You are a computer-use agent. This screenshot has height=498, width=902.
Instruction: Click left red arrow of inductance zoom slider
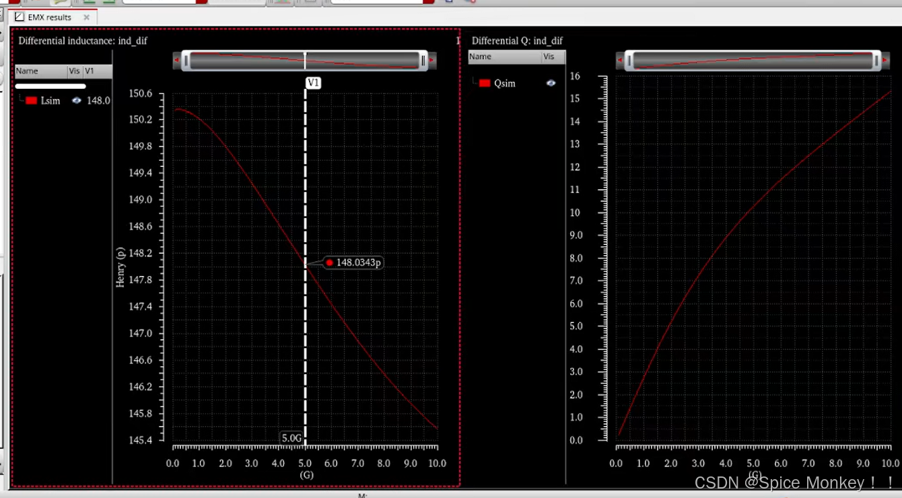(x=177, y=61)
